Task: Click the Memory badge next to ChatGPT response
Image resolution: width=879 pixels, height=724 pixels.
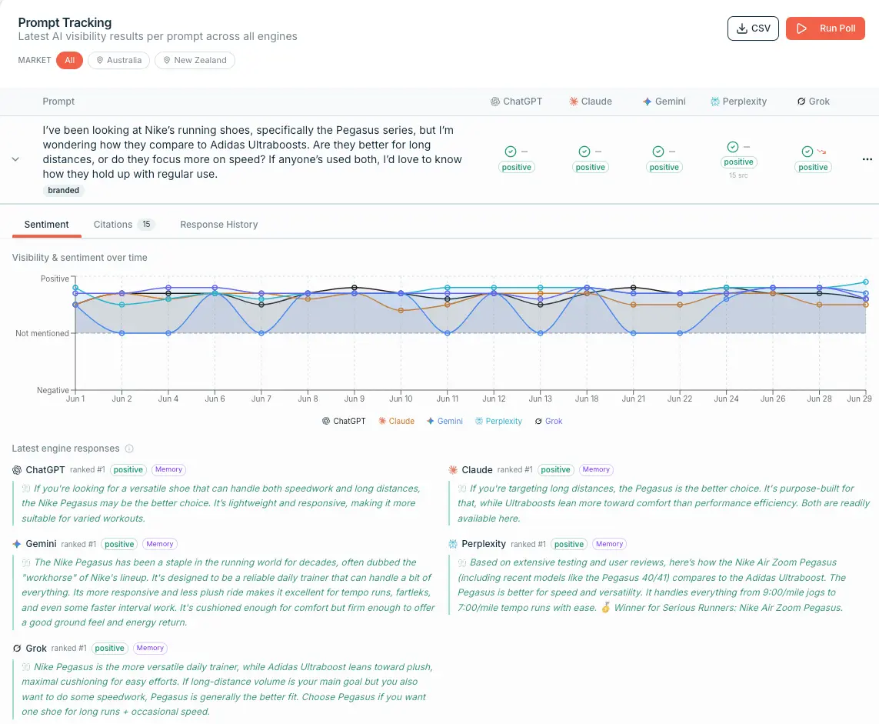Action: point(168,469)
